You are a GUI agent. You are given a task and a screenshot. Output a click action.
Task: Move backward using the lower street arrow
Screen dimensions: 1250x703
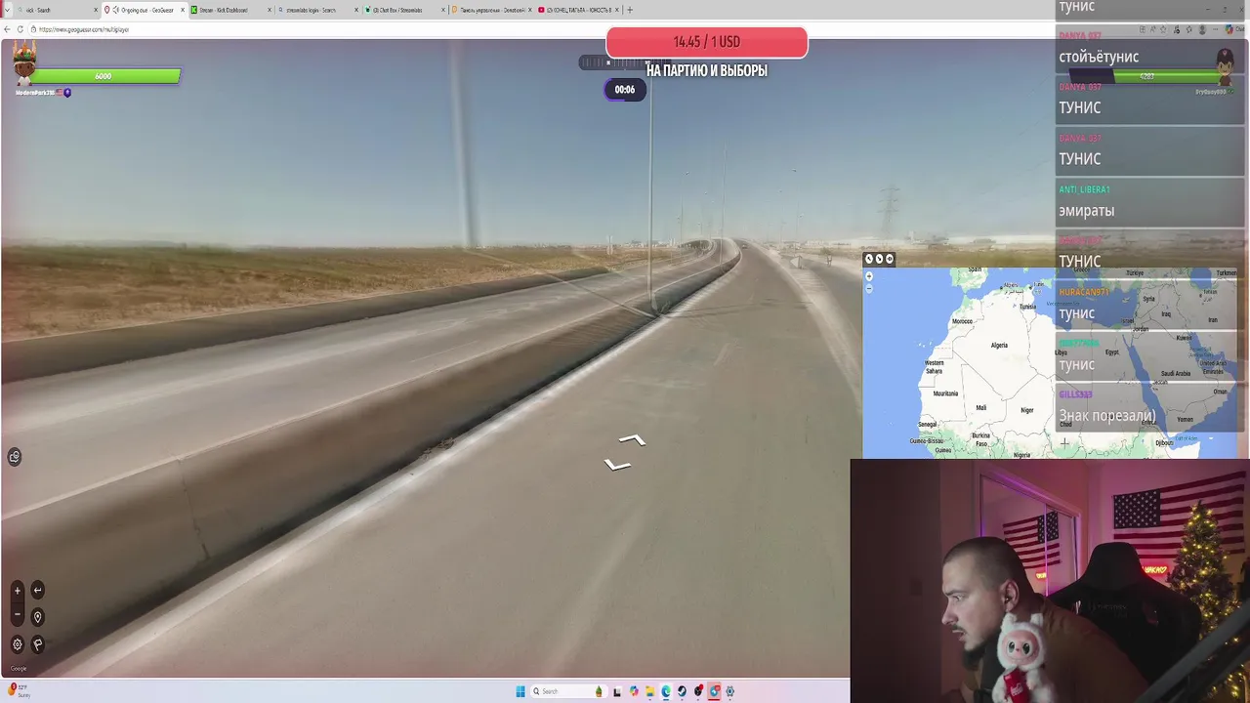point(616,466)
